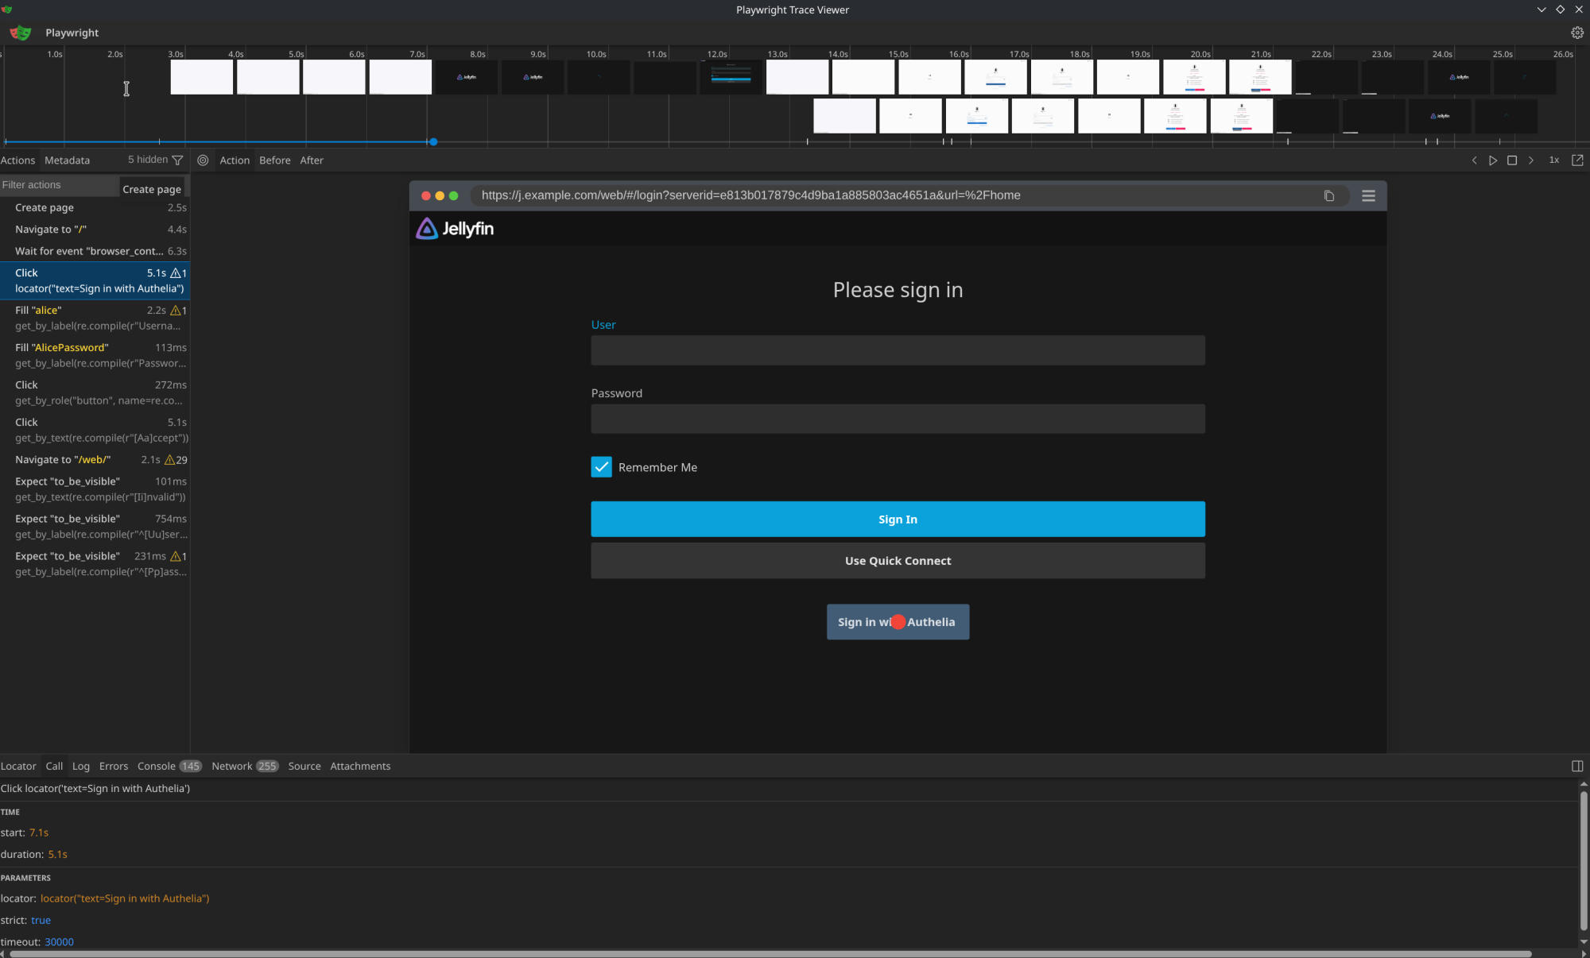Select the Navigate to "/web/" action
1590x958 pixels.
click(95, 460)
